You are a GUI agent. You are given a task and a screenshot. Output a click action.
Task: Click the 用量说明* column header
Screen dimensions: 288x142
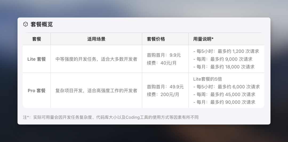point(203,39)
